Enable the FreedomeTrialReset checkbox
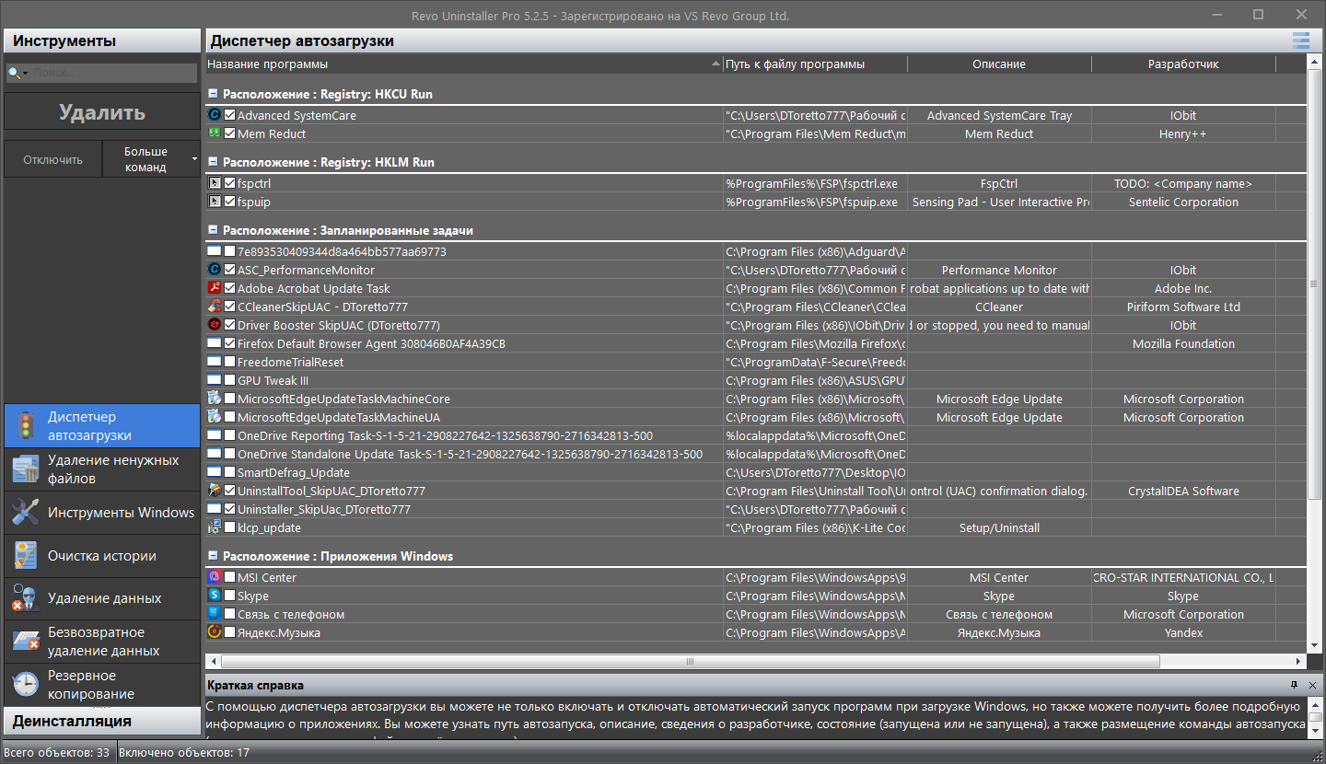 tap(230, 362)
